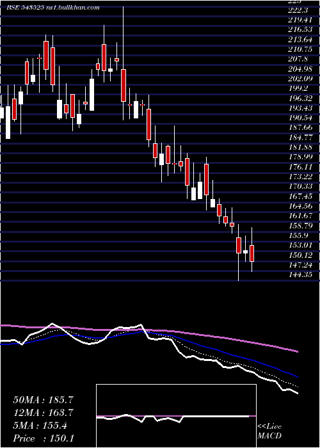Click the 155.9 price axis label

tap(299, 235)
